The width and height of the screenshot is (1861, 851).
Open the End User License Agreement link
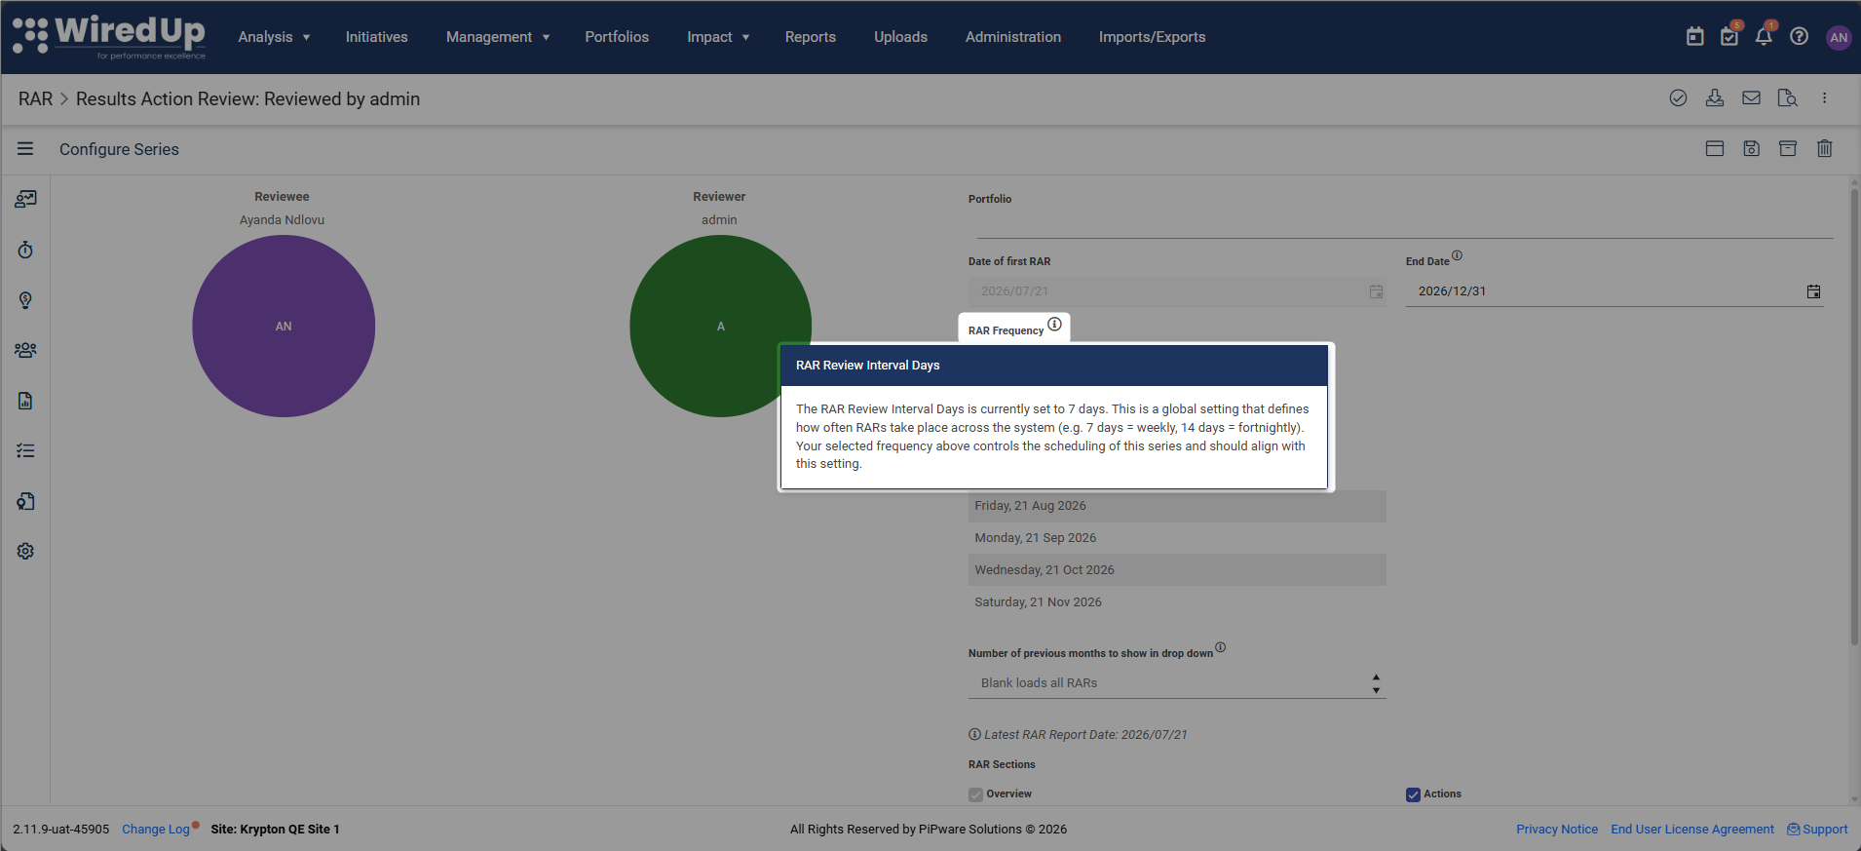(1692, 830)
